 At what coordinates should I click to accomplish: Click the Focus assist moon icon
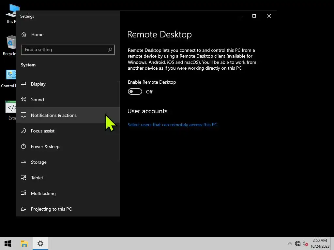[23, 131]
